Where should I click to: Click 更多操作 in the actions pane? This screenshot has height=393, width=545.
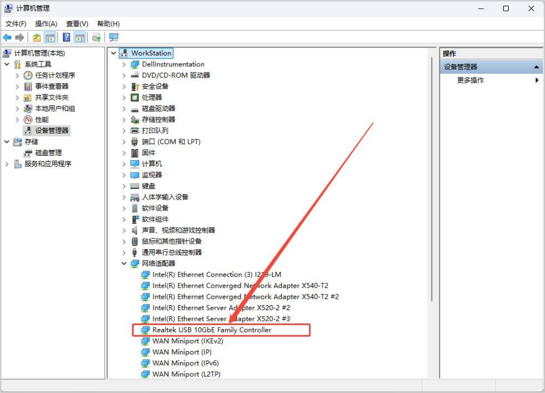(470, 80)
